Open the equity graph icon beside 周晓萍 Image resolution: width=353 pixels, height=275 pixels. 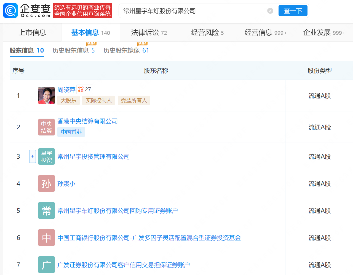pyautogui.click(x=85, y=89)
